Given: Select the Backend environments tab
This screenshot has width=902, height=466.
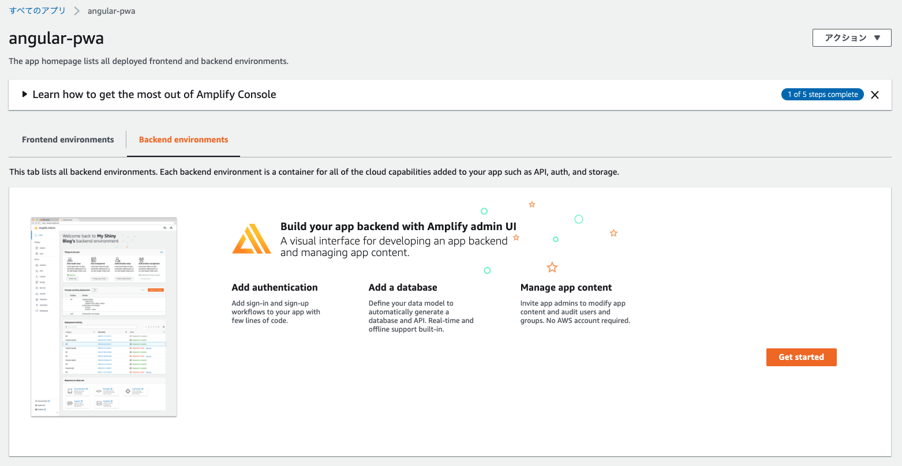Looking at the screenshot, I should tap(183, 139).
